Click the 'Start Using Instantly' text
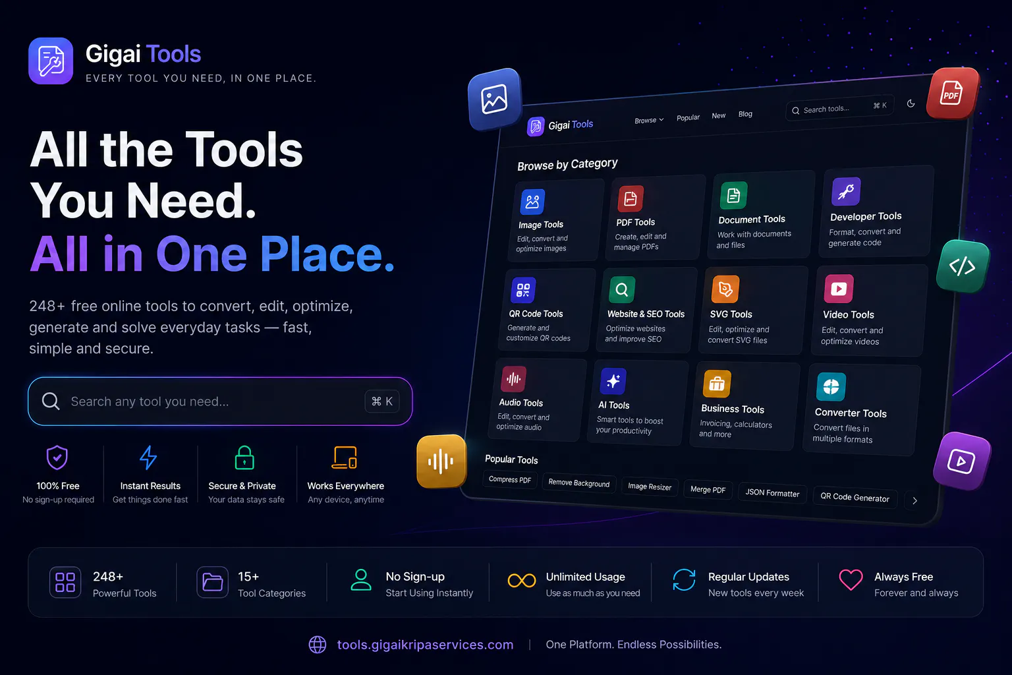 (x=430, y=593)
